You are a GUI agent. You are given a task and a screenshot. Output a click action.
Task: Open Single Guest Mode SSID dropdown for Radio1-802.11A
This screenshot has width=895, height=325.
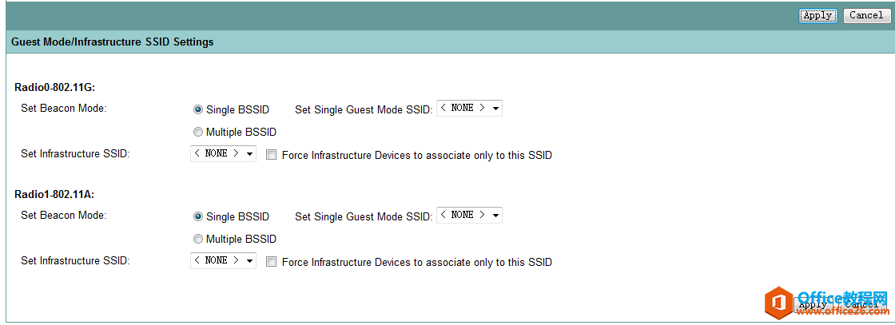469,216
